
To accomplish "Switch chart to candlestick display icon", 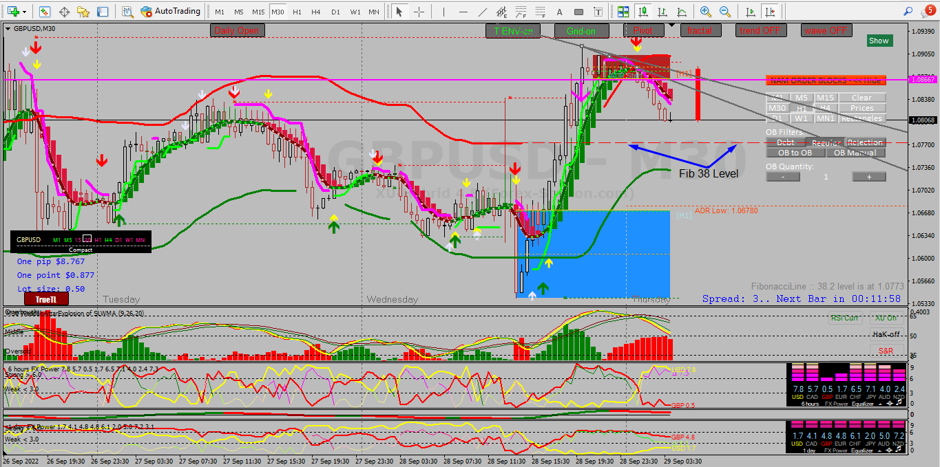I will pyautogui.click(x=643, y=12).
